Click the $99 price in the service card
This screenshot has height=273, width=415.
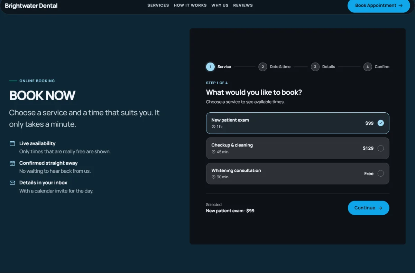(369, 123)
